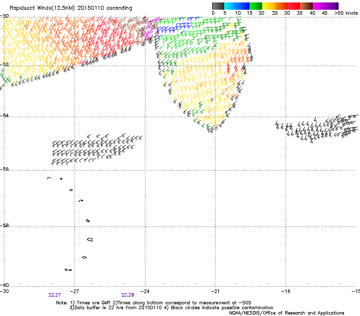
Task: Click the '-50' latitude axis label
Action: tap(4, 16)
